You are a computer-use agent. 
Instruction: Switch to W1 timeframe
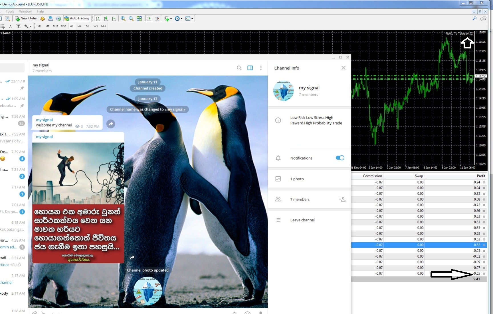tap(96, 26)
